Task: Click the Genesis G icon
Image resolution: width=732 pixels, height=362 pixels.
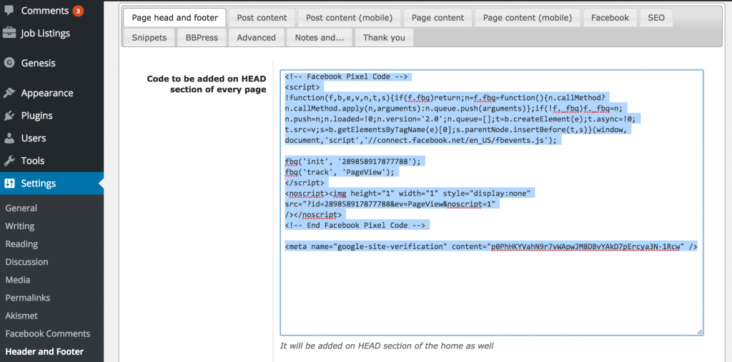Action: point(9,63)
